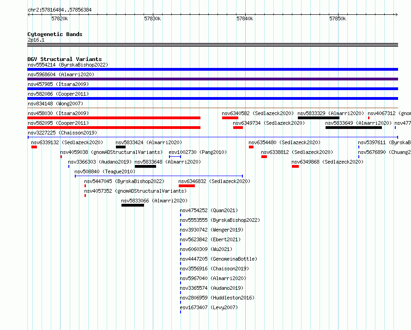Click nsv6354480 (Sedlazeck2020) label

point(284,142)
